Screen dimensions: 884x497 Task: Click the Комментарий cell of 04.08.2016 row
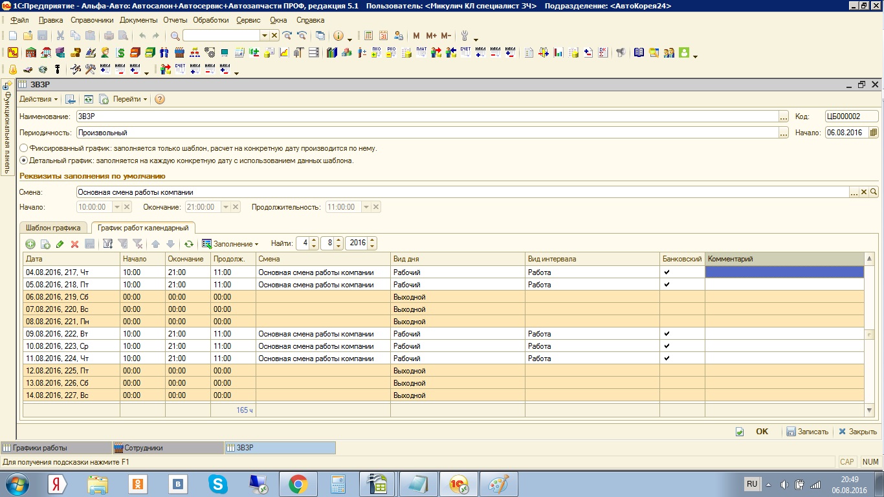pyautogui.click(x=784, y=272)
